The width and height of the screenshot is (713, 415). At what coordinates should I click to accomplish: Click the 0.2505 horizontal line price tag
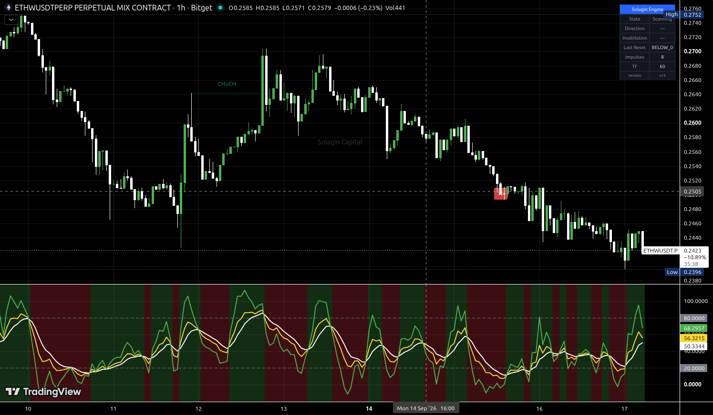pyautogui.click(x=692, y=192)
